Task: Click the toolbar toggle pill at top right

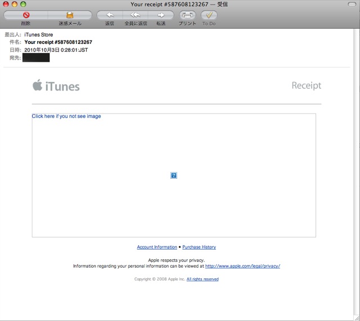Action: (352, 4)
